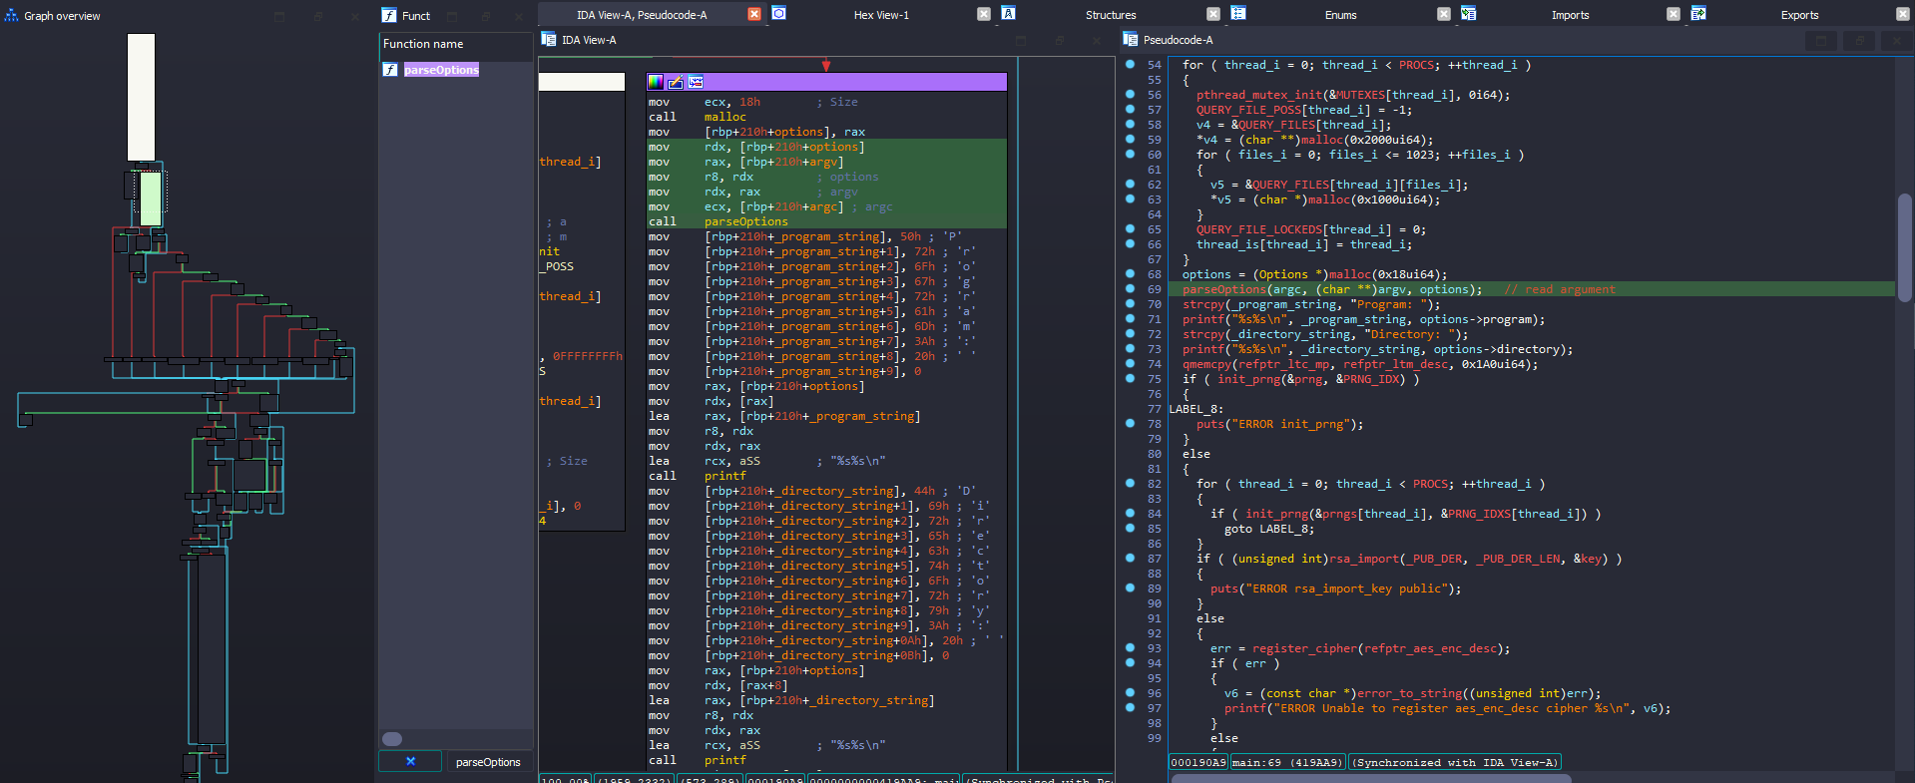Click the Enums tab icon

[1238, 13]
